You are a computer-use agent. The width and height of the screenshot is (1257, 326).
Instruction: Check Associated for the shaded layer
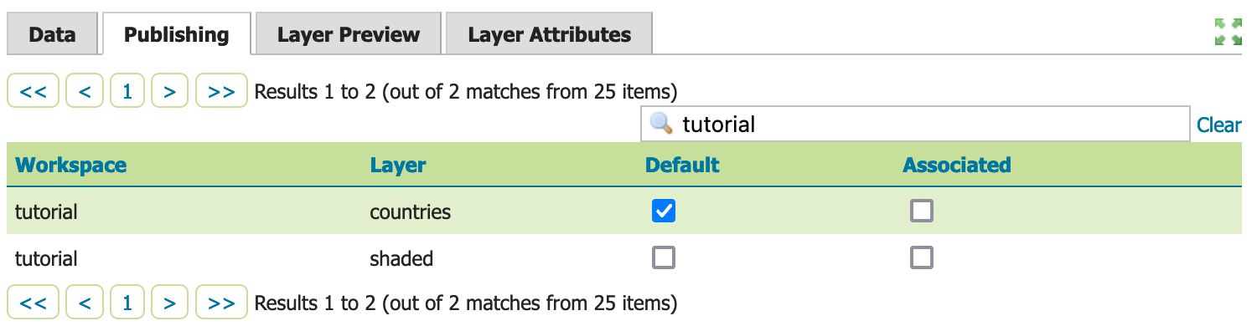coord(922,258)
